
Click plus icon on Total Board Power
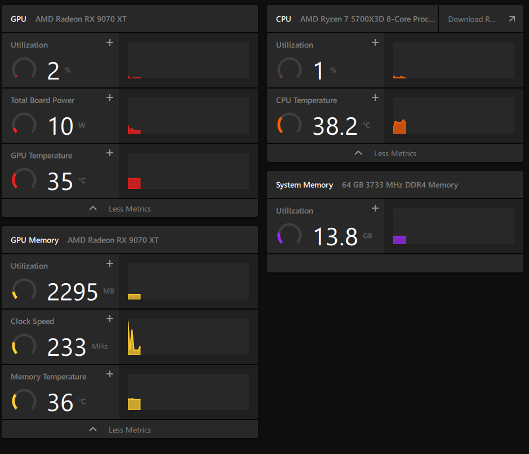click(x=110, y=98)
